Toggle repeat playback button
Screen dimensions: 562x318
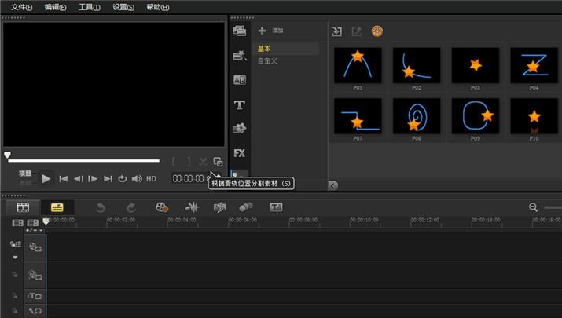click(x=123, y=179)
